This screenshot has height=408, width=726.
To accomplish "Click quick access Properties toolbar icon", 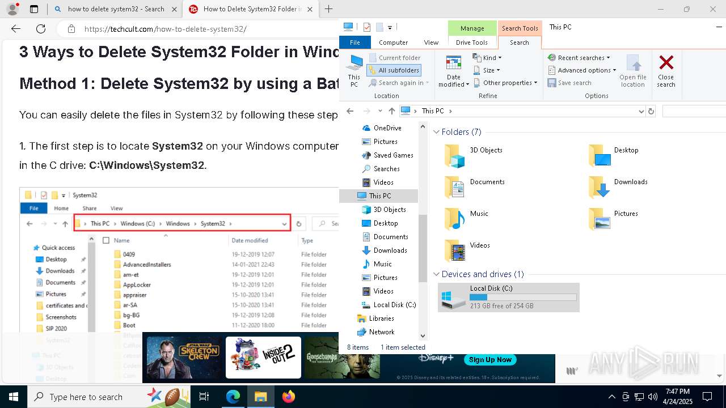I will pos(366,27).
